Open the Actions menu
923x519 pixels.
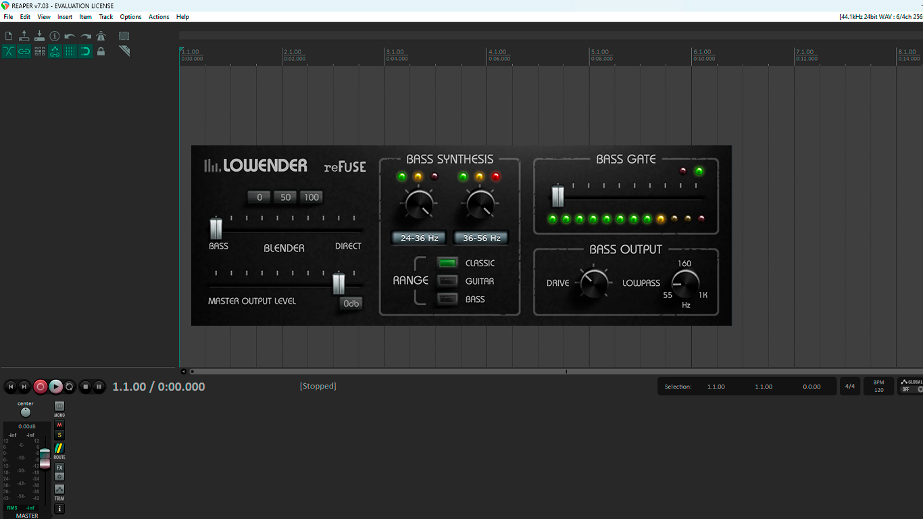(159, 17)
